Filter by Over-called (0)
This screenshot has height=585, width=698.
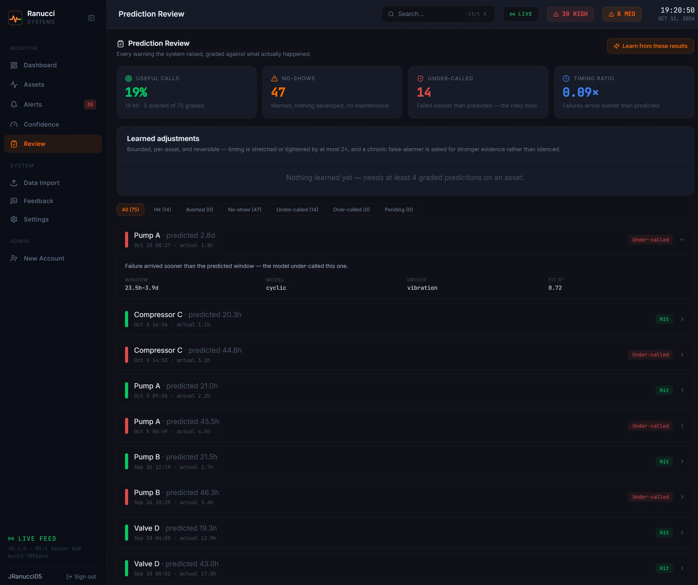click(351, 210)
